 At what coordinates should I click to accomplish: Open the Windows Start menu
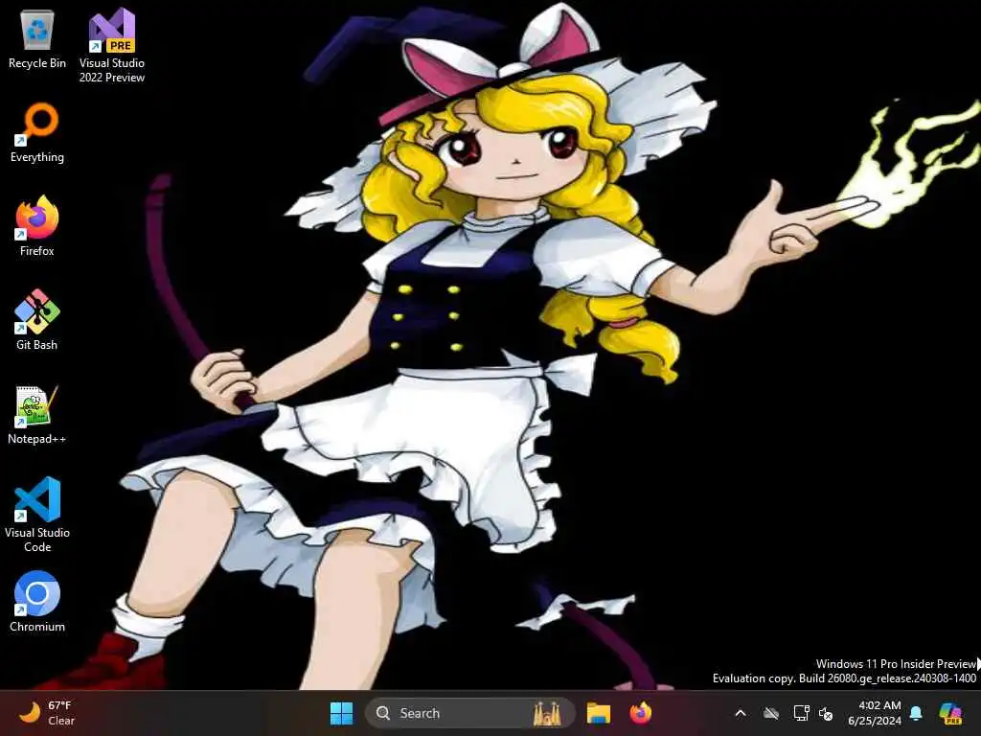pyautogui.click(x=341, y=713)
